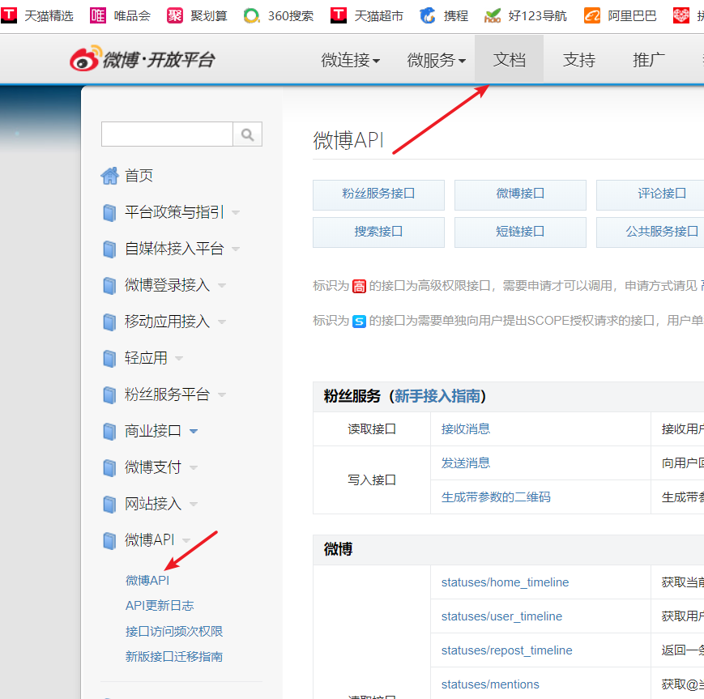Image resolution: width=704 pixels, height=699 pixels.
Task: Collapse the 微博API sidebar arrow
Action: point(186,540)
